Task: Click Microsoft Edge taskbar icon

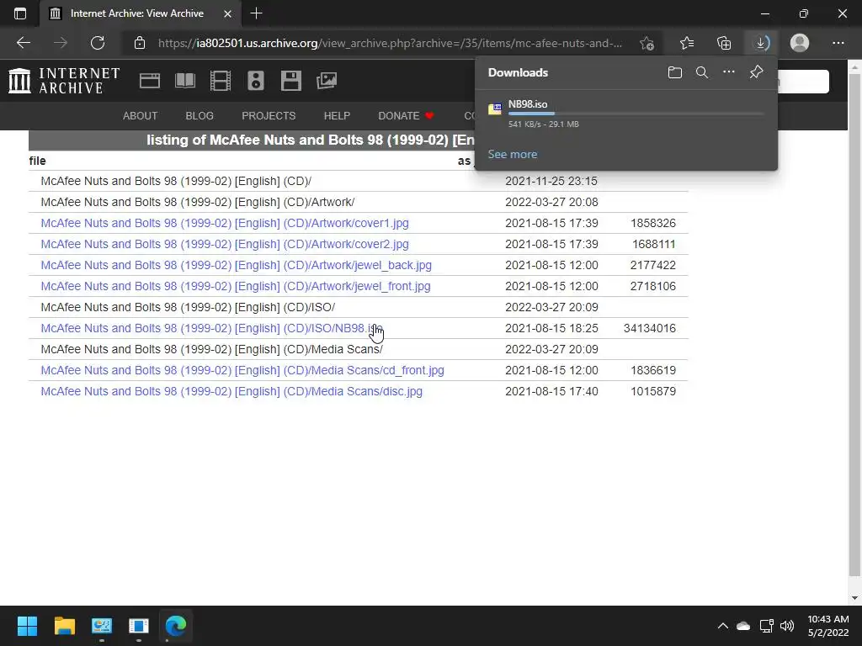Action: pyautogui.click(x=176, y=626)
